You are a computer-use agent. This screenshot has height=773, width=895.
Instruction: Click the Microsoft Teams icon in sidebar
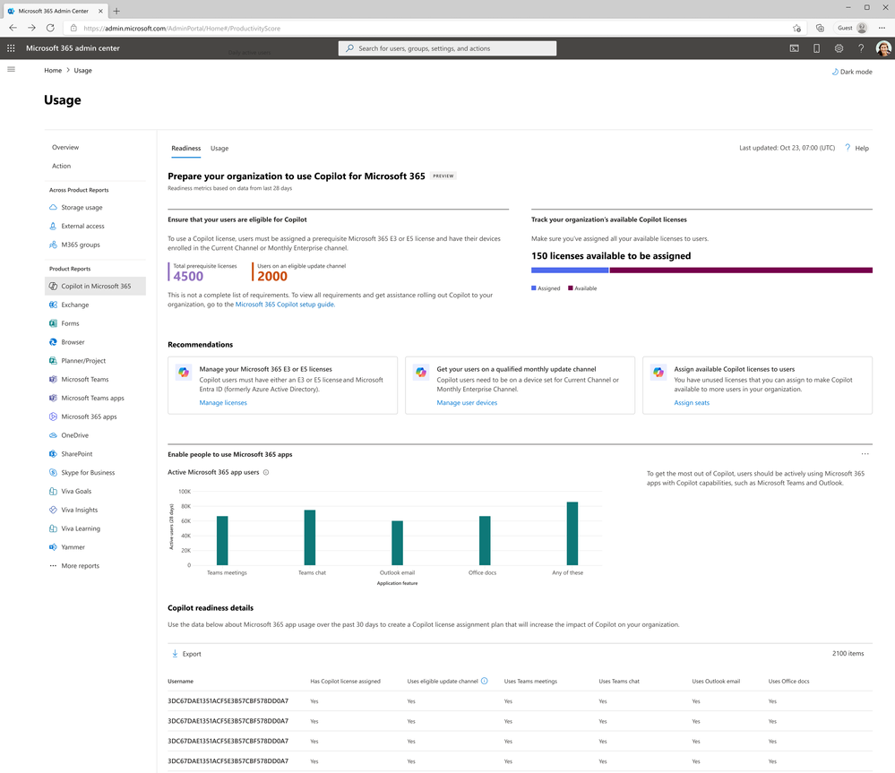[53, 380]
